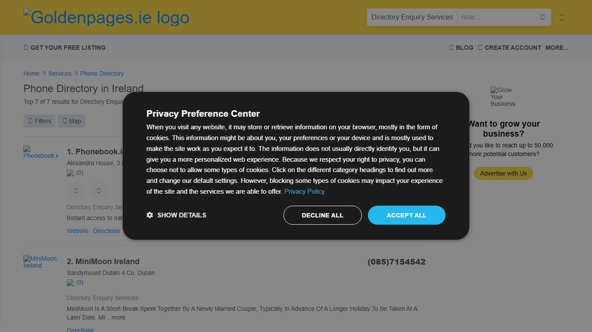Click the search icon in the location field
Image resolution: width=592 pixels, height=332 pixels.
[542, 17]
